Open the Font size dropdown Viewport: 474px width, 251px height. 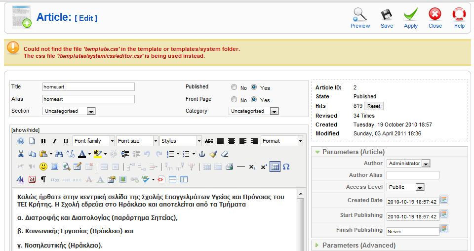coord(137,141)
